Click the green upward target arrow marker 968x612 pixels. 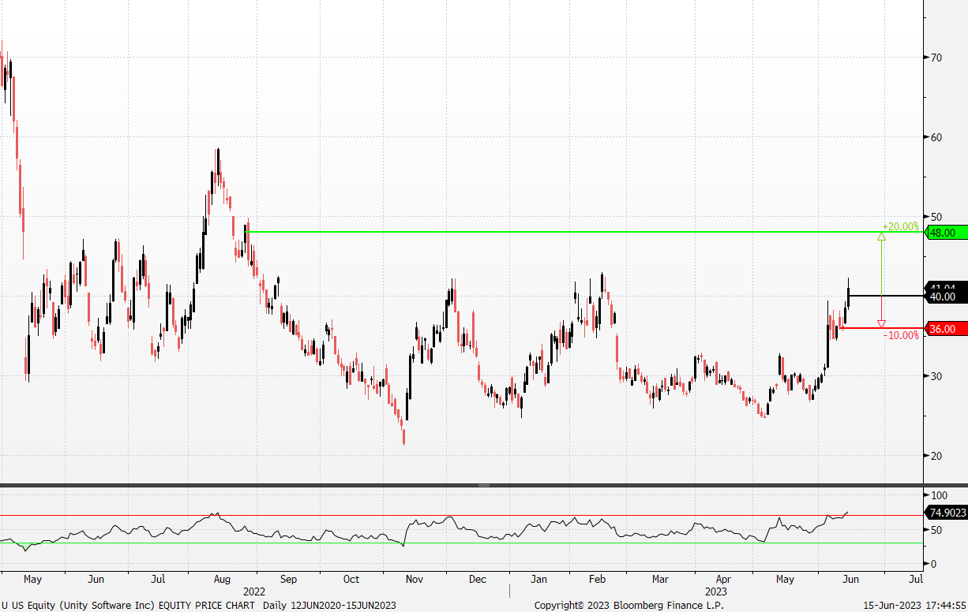point(881,236)
